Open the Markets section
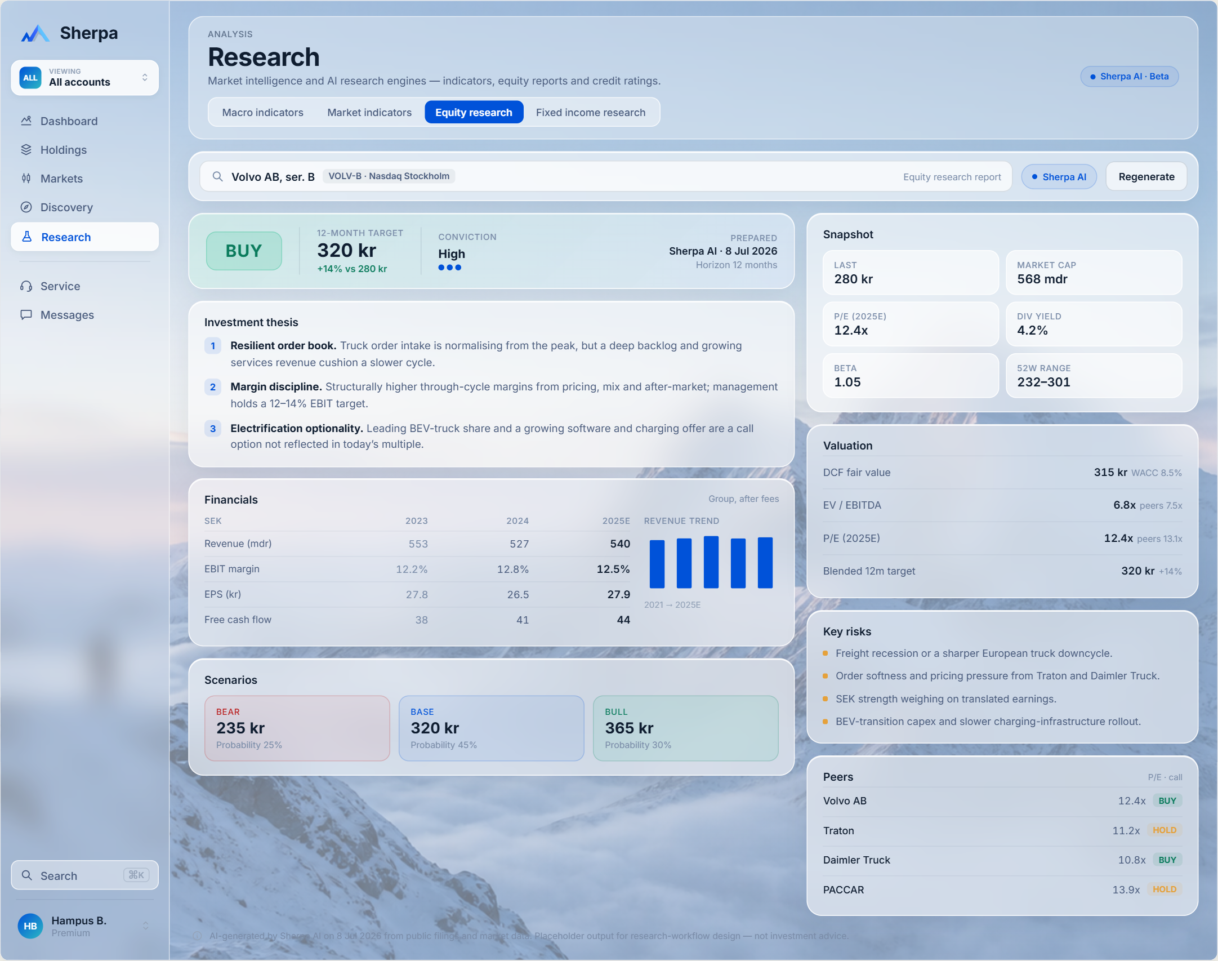Screen dimensions: 1218x961 coord(84,179)
